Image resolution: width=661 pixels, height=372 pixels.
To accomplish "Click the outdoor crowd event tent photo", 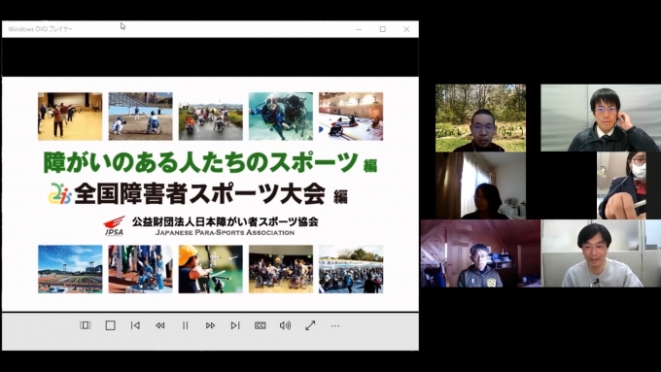I will tap(351, 269).
